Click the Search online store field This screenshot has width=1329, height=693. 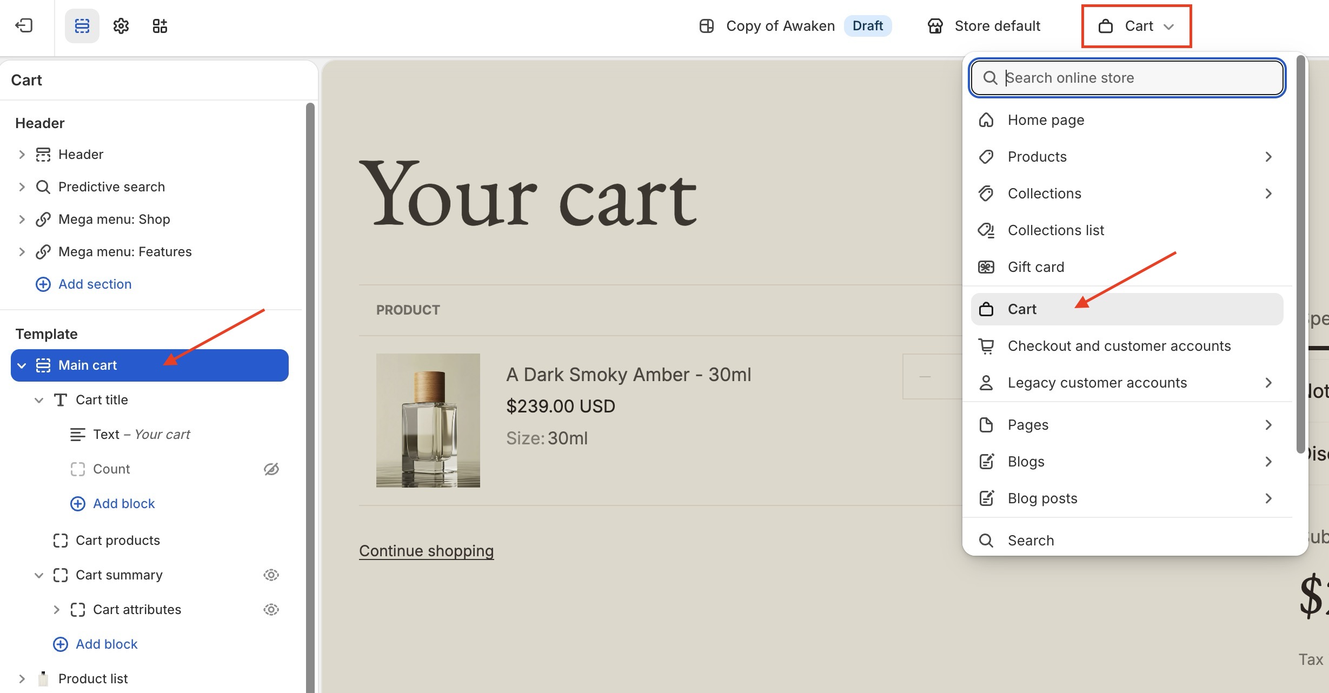coord(1127,78)
